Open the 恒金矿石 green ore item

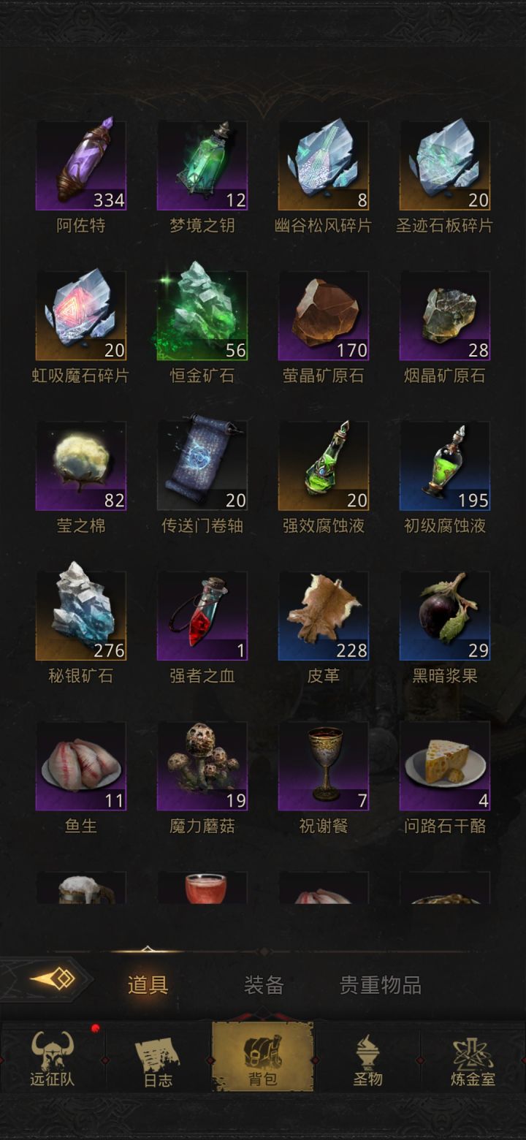(202, 316)
